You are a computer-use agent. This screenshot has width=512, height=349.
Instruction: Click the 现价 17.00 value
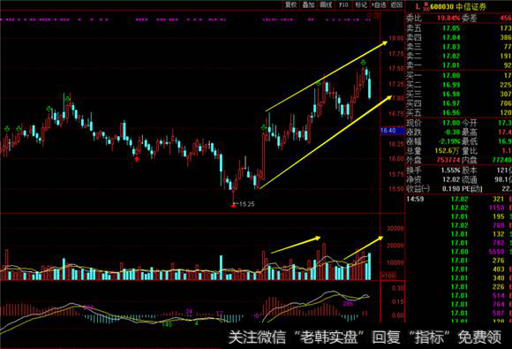coord(451,123)
